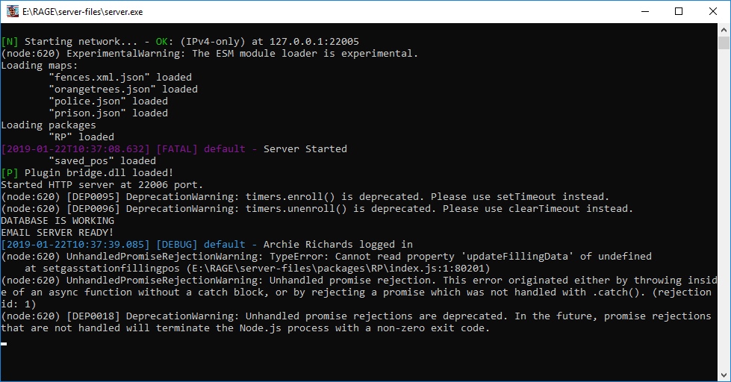Click the "orangetrees.json" map entry

pyautogui.click(x=122, y=90)
